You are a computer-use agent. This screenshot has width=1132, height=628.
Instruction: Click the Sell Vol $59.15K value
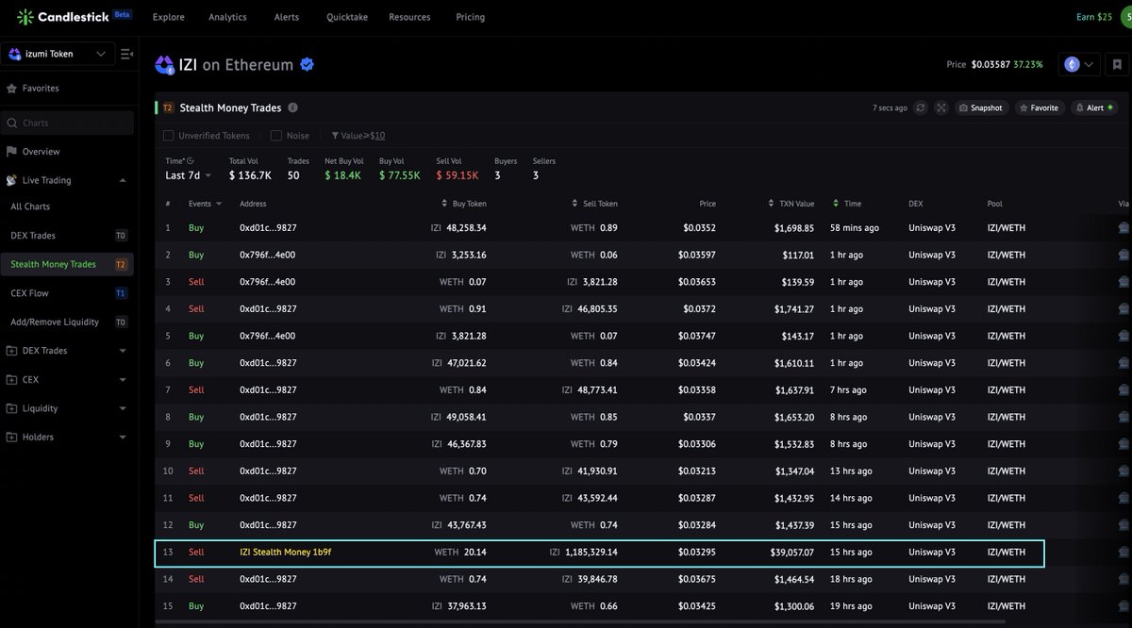coord(458,175)
